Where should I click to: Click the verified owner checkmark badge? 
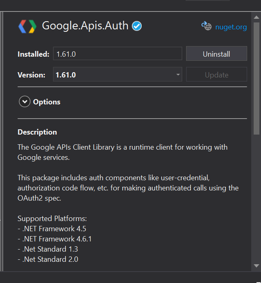(137, 26)
